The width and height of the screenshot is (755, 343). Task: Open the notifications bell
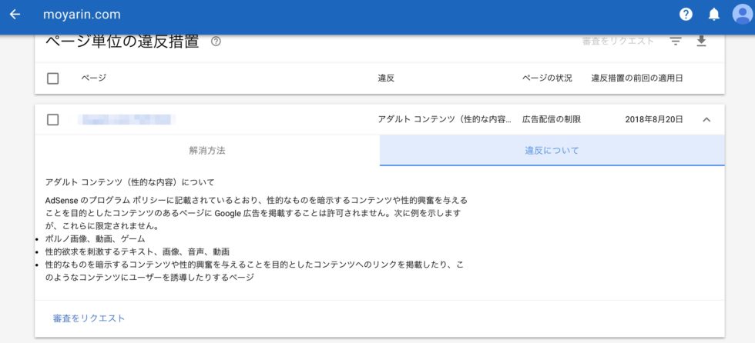(713, 15)
